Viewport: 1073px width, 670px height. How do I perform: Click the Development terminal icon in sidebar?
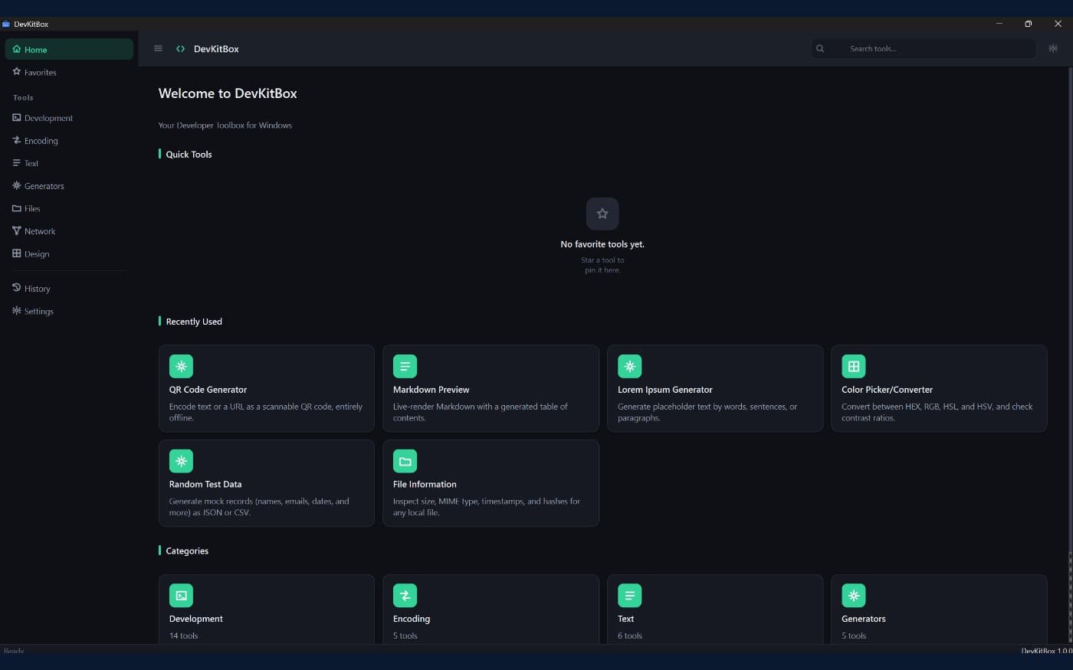pos(16,117)
